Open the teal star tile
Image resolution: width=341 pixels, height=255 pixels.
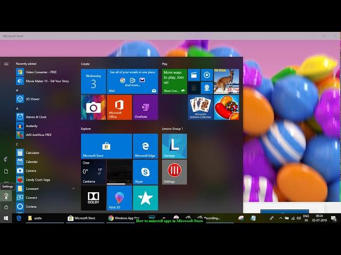click(x=145, y=198)
